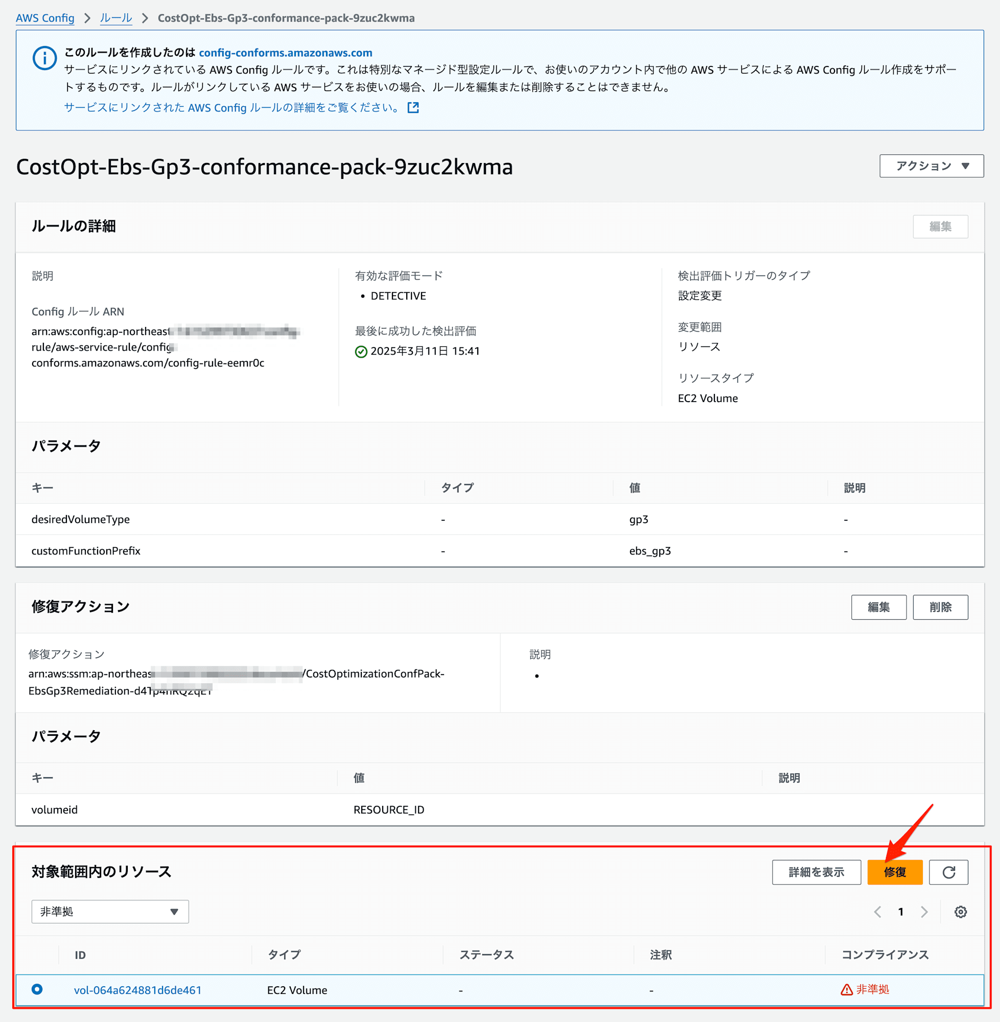Click the gp3 parameter value
Image resolution: width=1000 pixels, height=1022 pixels.
tap(639, 519)
